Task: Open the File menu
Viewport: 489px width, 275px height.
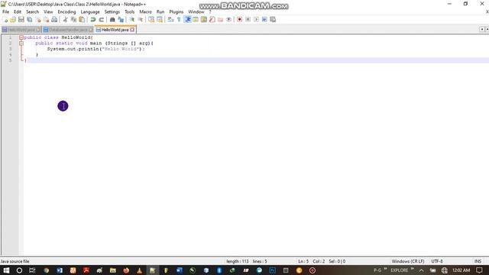Action: click(x=5, y=12)
